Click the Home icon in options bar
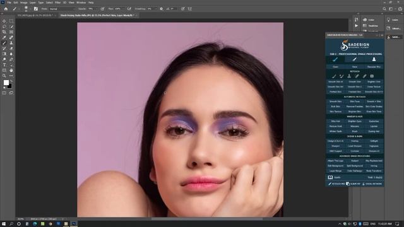 click(x=6, y=9)
